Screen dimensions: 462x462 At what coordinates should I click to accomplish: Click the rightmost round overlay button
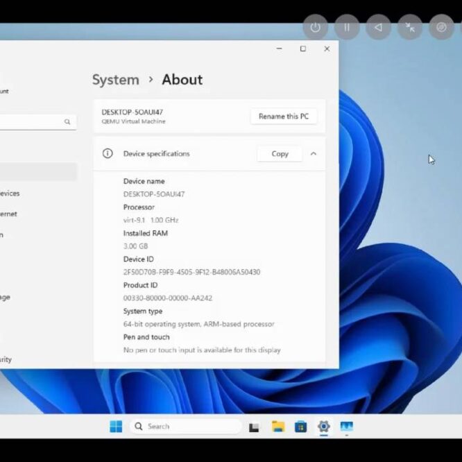click(x=441, y=27)
